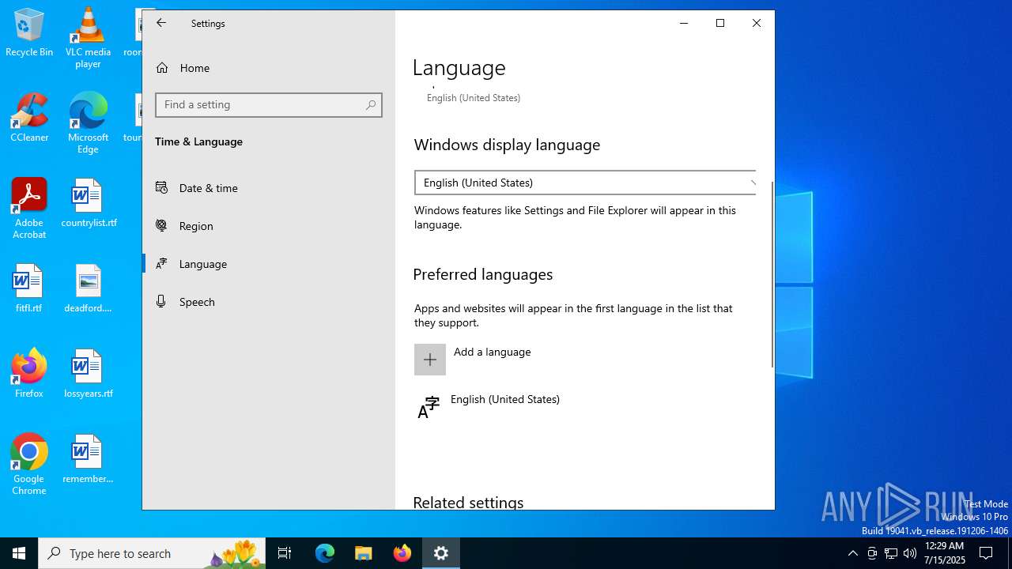Click the language icon beside English (United States)
Viewport: 1012px width, 569px height.
429,407
